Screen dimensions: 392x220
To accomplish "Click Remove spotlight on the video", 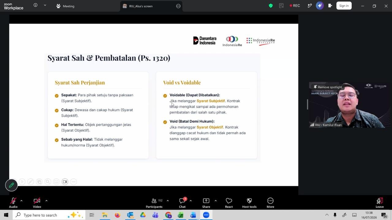I will click(328, 87).
